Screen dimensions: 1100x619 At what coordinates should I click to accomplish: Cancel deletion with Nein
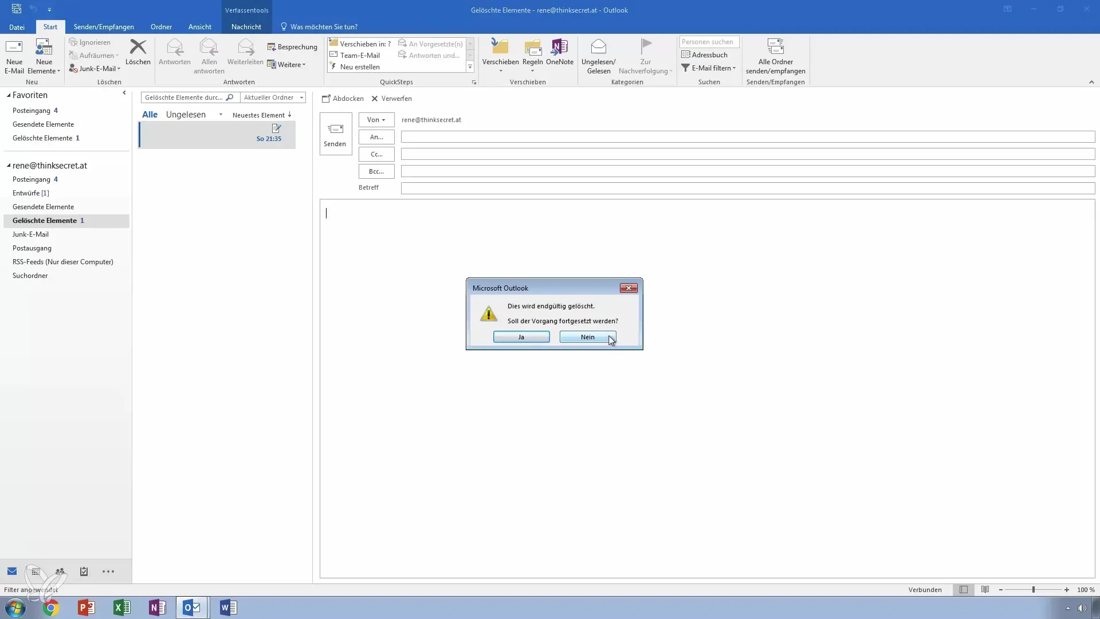tap(587, 337)
